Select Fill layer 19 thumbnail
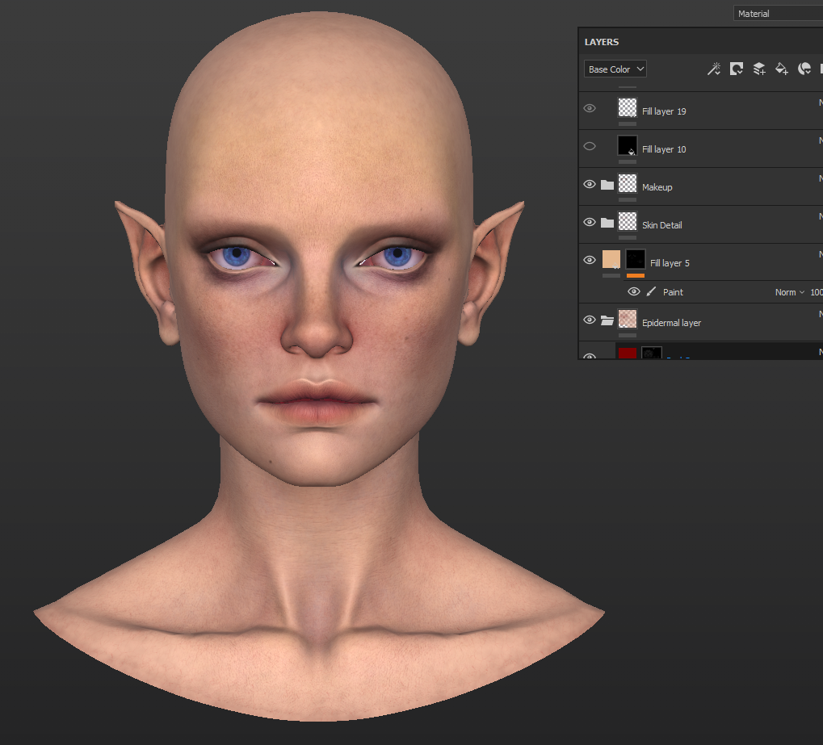The image size is (823, 745). click(628, 107)
